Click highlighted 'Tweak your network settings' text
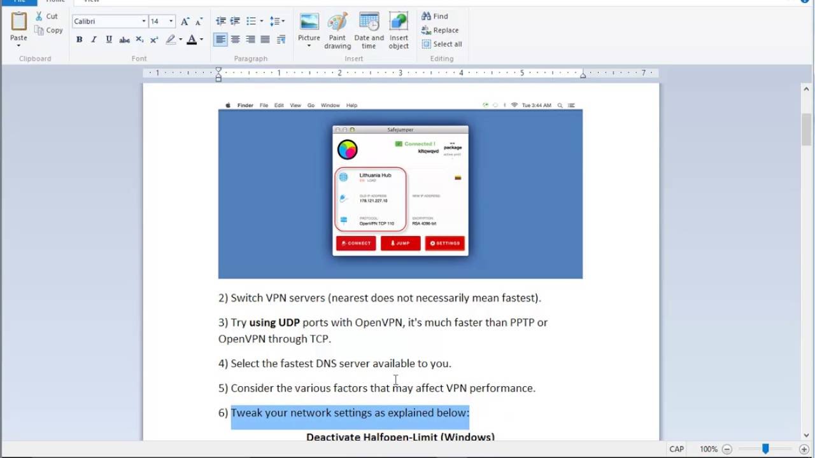 [x=350, y=413]
